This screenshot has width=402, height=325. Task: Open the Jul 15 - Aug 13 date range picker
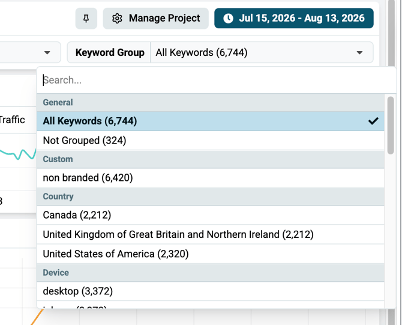point(294,18)
